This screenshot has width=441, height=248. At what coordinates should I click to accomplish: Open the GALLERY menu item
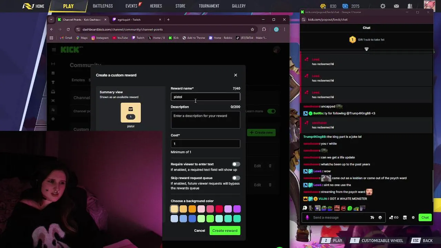coord(239,6)
